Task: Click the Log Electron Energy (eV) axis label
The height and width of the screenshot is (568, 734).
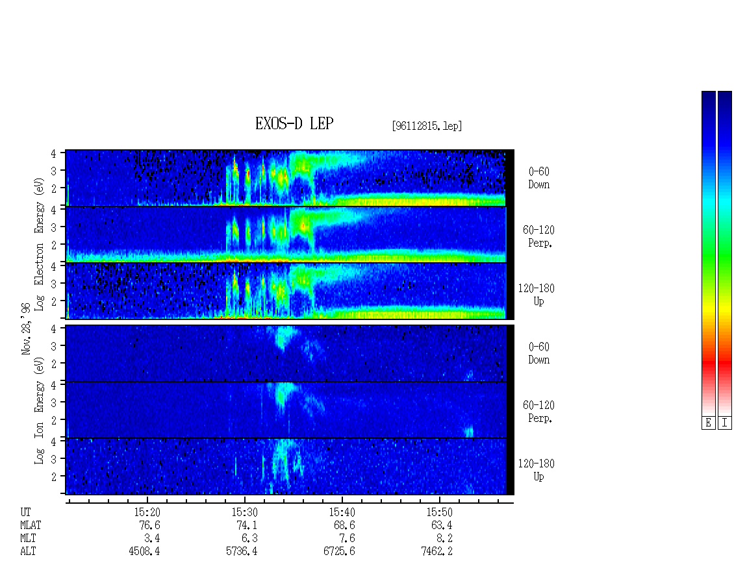Action: tap(40, 244)
